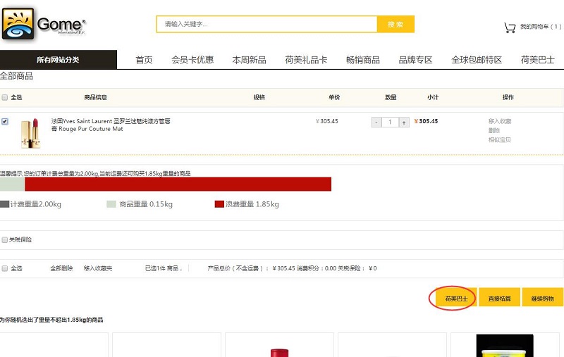Open the shopping cart icon

tap(510, 27)
